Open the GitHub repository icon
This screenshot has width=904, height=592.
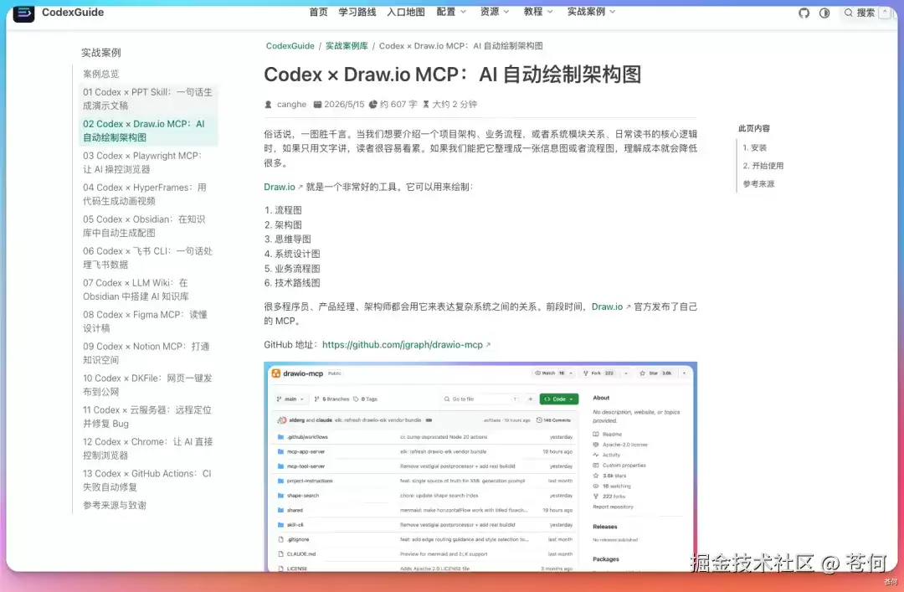804,13
